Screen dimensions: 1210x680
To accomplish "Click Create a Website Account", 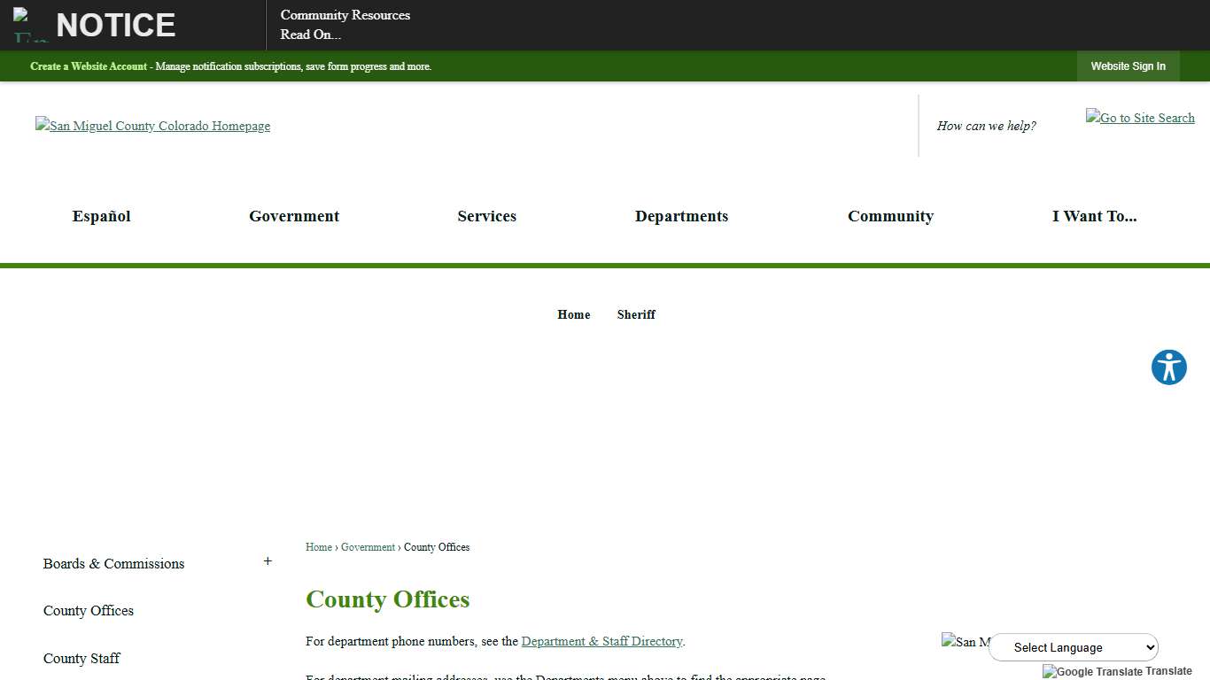I will point(88,66).
